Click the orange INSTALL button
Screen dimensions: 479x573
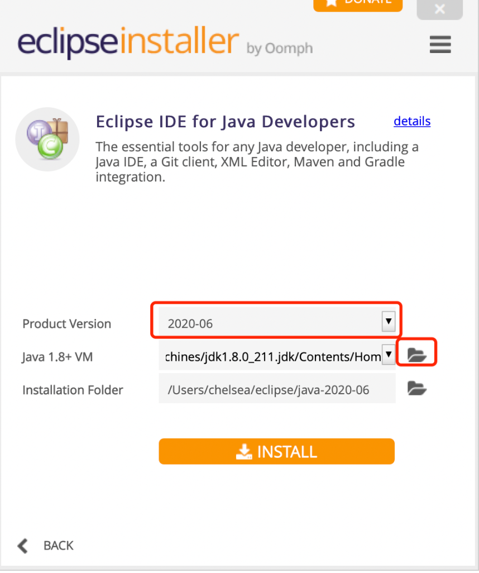tap(276, 451)
